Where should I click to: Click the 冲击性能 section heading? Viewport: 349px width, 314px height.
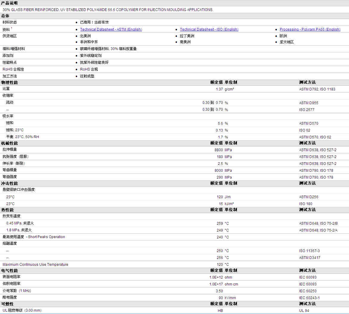point(9,183)
